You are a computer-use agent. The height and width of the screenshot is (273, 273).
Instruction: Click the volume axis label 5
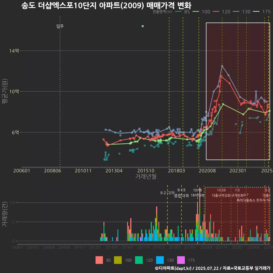click(13, 222)
